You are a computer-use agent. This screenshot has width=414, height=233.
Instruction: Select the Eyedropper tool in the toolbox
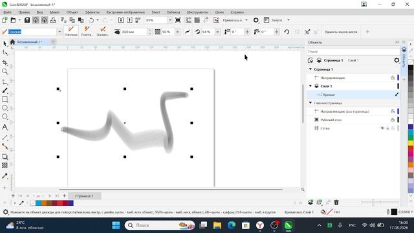5,176
